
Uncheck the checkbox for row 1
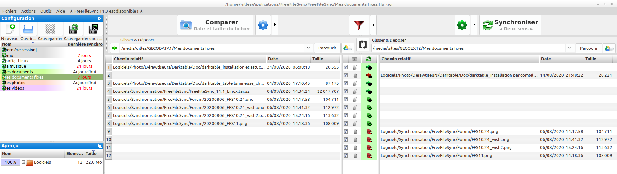[x=345, y=67]
